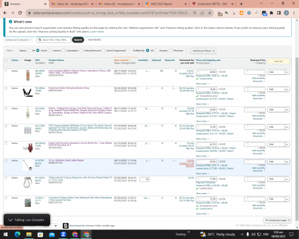Image resolution: width=299 pixels, height=239 pixels.
Task: Click the tab search chevron in title bar
Action: pyautogui.click(x=261, y=4)
